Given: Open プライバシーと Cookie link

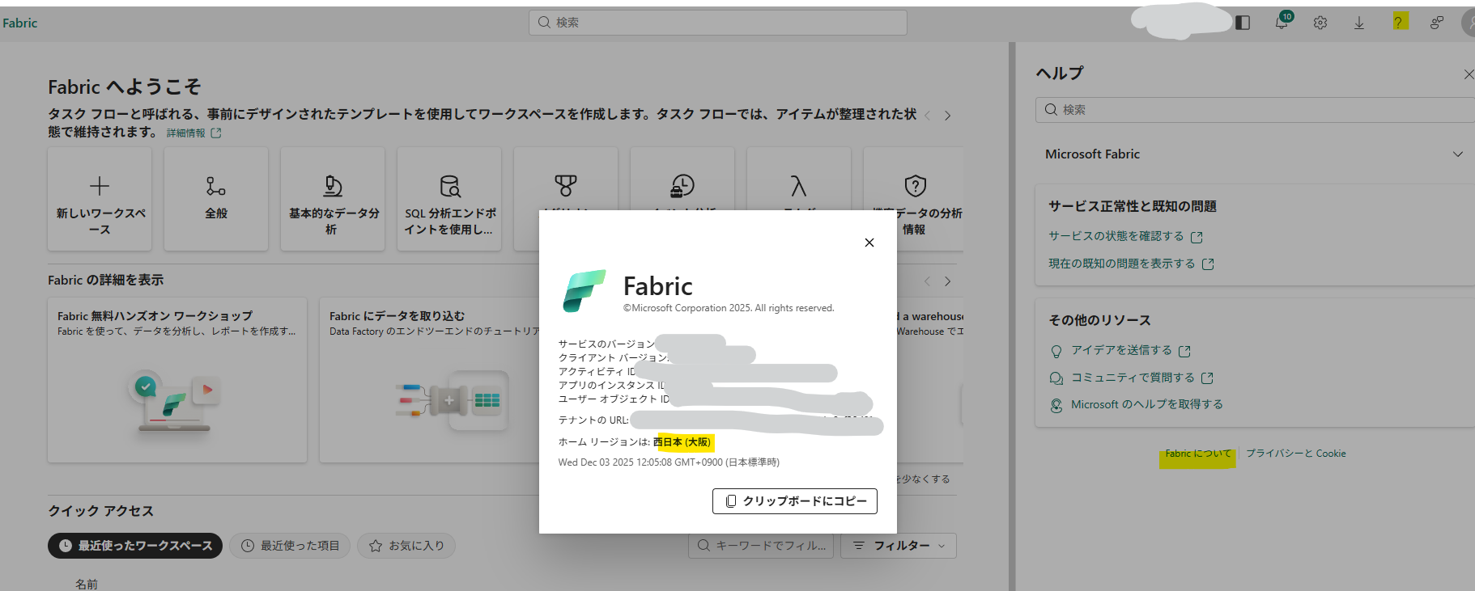Looking at the screenshot, I should coord(1295,454).
